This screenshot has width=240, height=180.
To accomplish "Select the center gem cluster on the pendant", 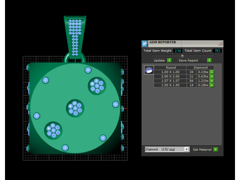I will pyautogui.click(x=75, y=108).
